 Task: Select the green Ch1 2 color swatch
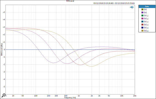(x=142, y=16)
